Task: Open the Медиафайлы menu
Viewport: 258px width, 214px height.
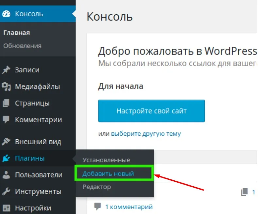Action: click(x=38, y=86)
